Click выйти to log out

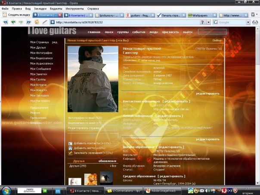pos(188,32)
